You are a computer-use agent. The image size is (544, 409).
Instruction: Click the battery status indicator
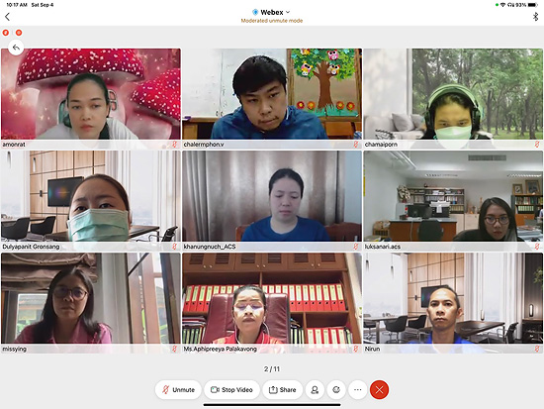click(532, 5)
